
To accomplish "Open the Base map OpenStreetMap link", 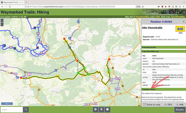I will [x=178, y=17].
